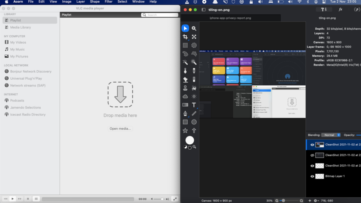Viewport: 361px width, 203px height.
Task: Click the text options icon next to fx
Action: tap(324, 10)
